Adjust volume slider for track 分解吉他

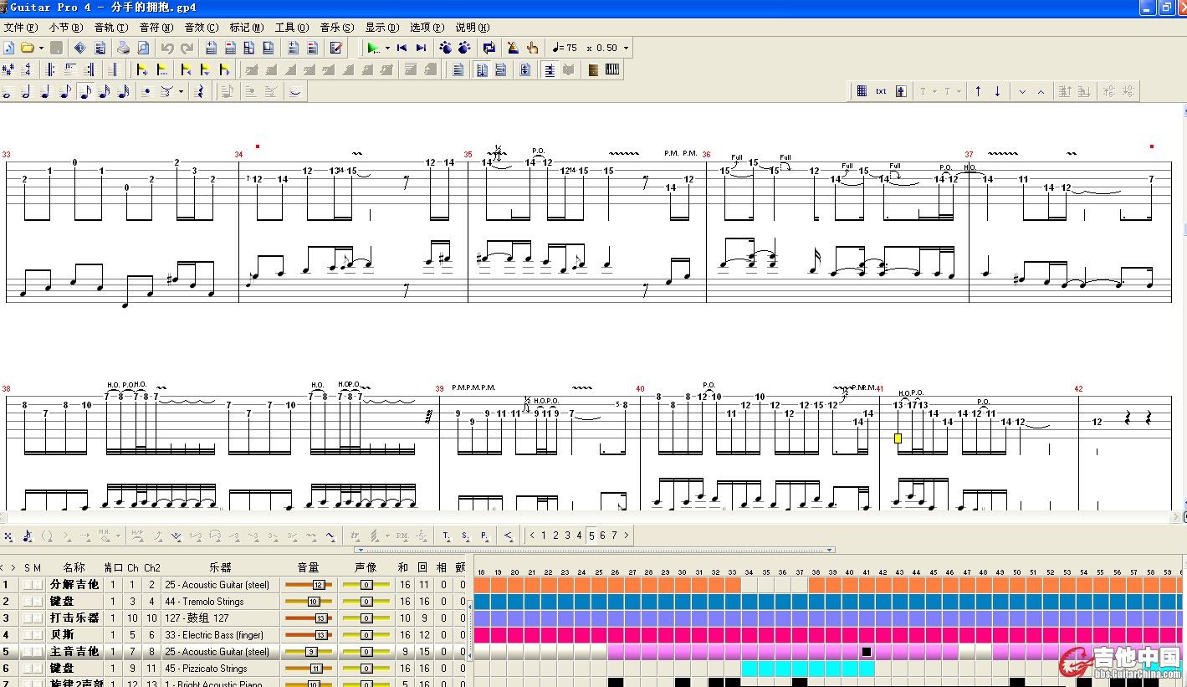coord(309,585)
